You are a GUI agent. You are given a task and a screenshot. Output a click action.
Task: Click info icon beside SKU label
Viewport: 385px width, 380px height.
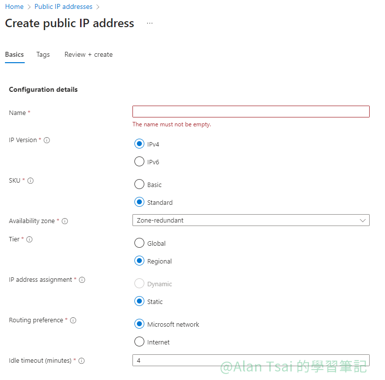30,181
